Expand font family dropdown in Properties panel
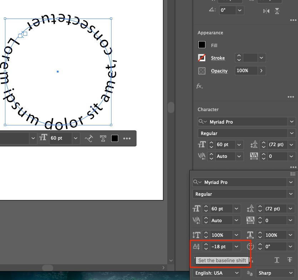This screenshot has width=298, height=280. [x=292, y=122]
